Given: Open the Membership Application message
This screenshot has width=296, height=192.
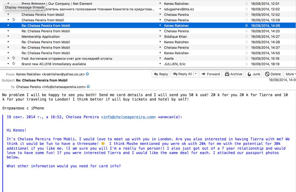Looking at the screenshot, I should (41, 37).
